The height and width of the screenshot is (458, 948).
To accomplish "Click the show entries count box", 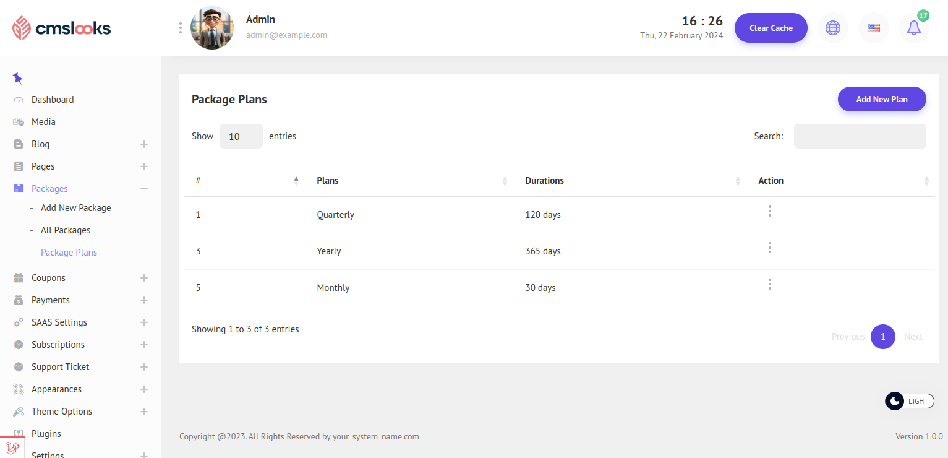I will click(x=241, y=136).
